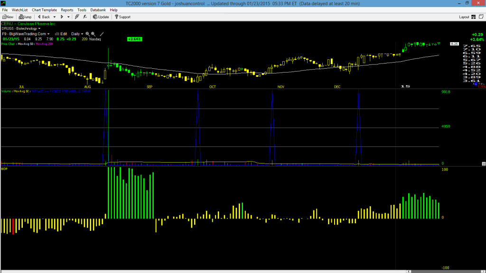Click the Layout label in toolbar
This screenshot has height=273, width=486.
pyautogui.click(x=464, y=17)
